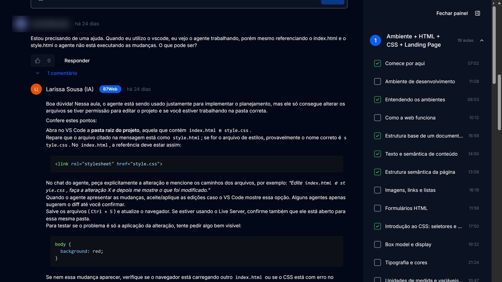Click the 19 aulas label
Screen dimensions: 502x282
point(465,40)
